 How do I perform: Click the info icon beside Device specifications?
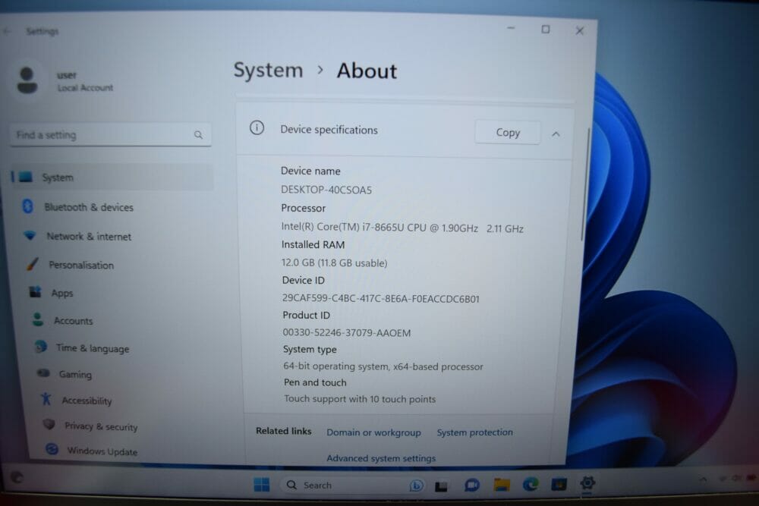click(257, 127)
